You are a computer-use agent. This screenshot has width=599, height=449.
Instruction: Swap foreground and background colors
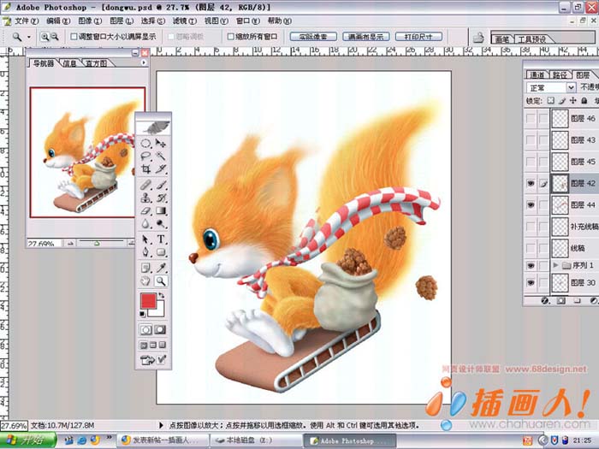point(162,295)
